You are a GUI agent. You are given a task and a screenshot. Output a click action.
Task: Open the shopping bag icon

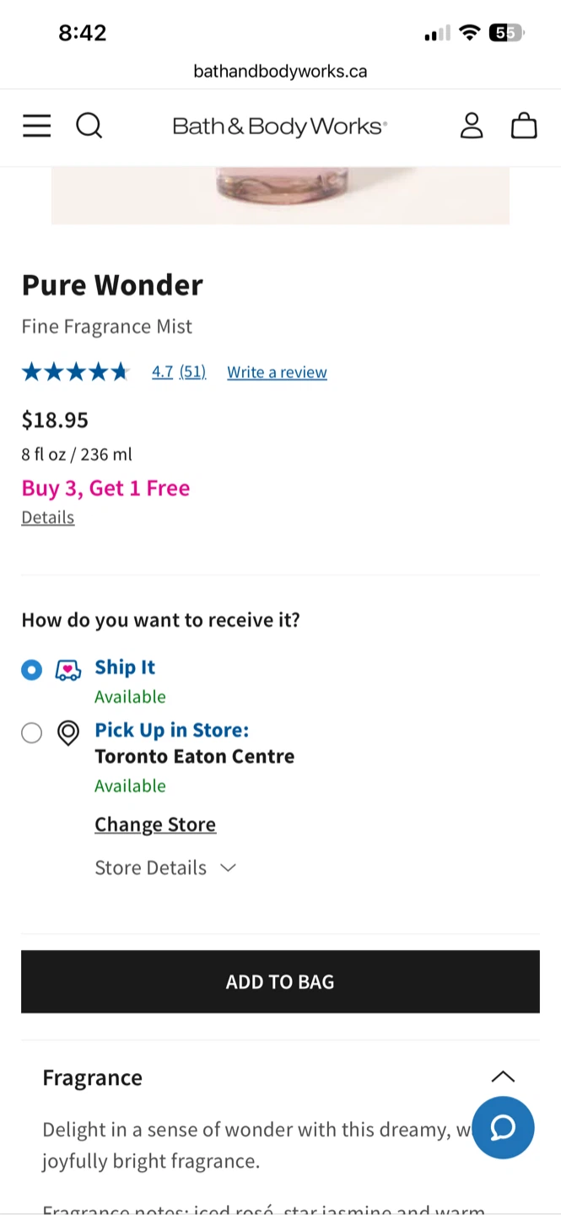pos(524,126)
